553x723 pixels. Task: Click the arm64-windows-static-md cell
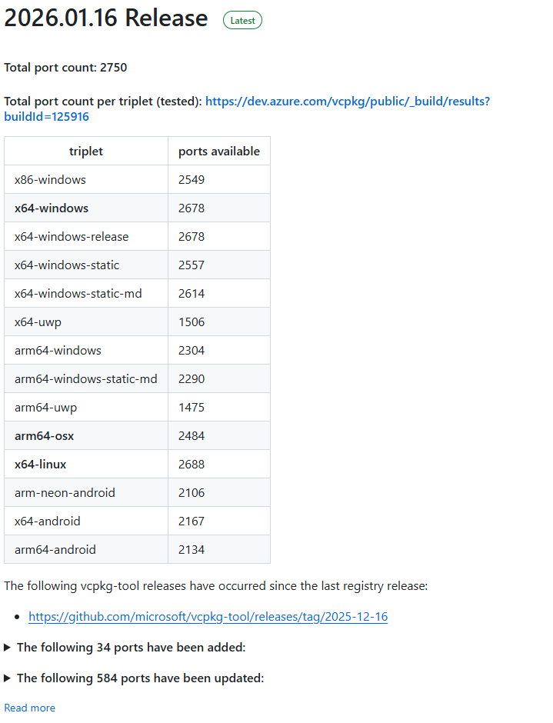[x=86, y=379]
